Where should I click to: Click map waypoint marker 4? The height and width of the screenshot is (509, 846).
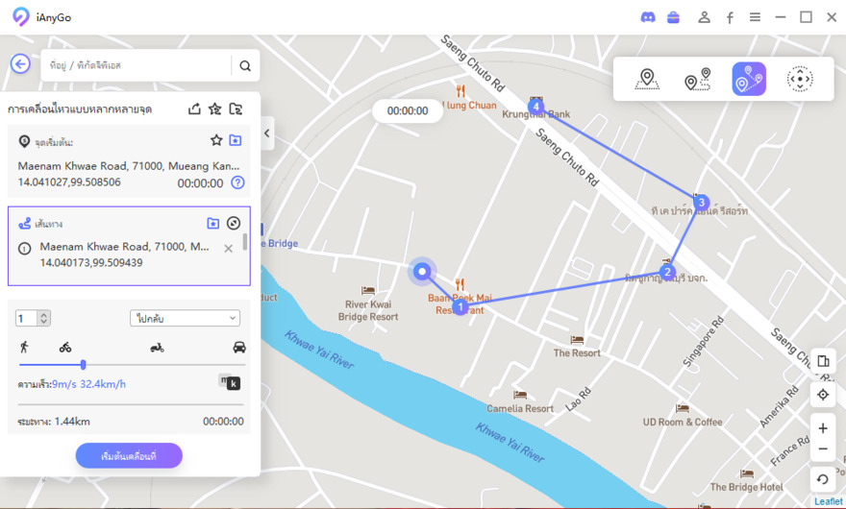[535, 107]
